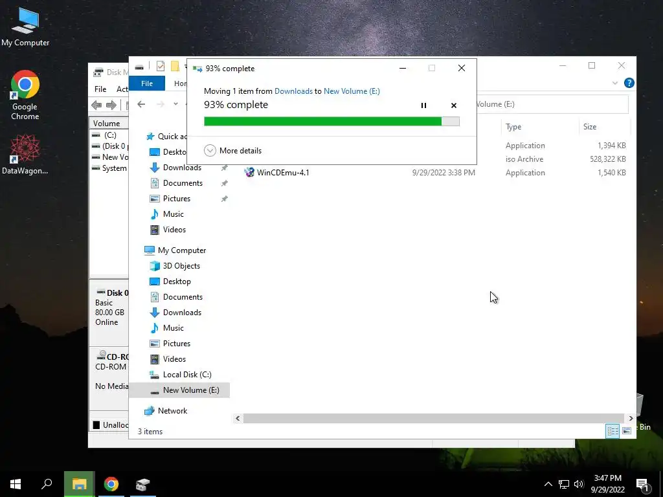Open Explorer help question mark

(629, 83)
